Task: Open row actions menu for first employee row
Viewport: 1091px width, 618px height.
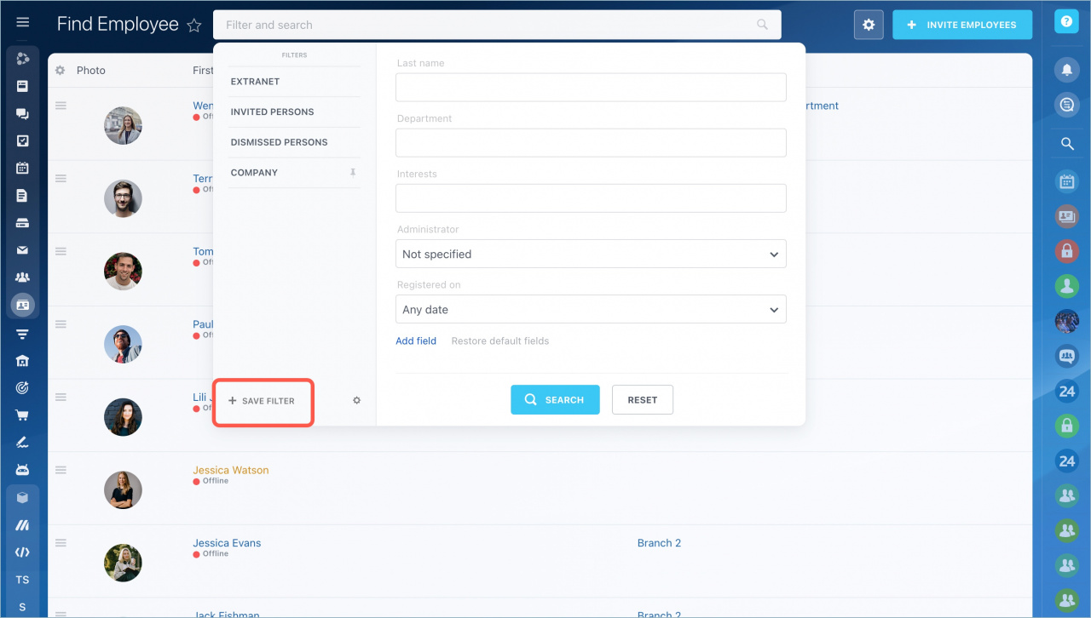Action: coord(61,106)
